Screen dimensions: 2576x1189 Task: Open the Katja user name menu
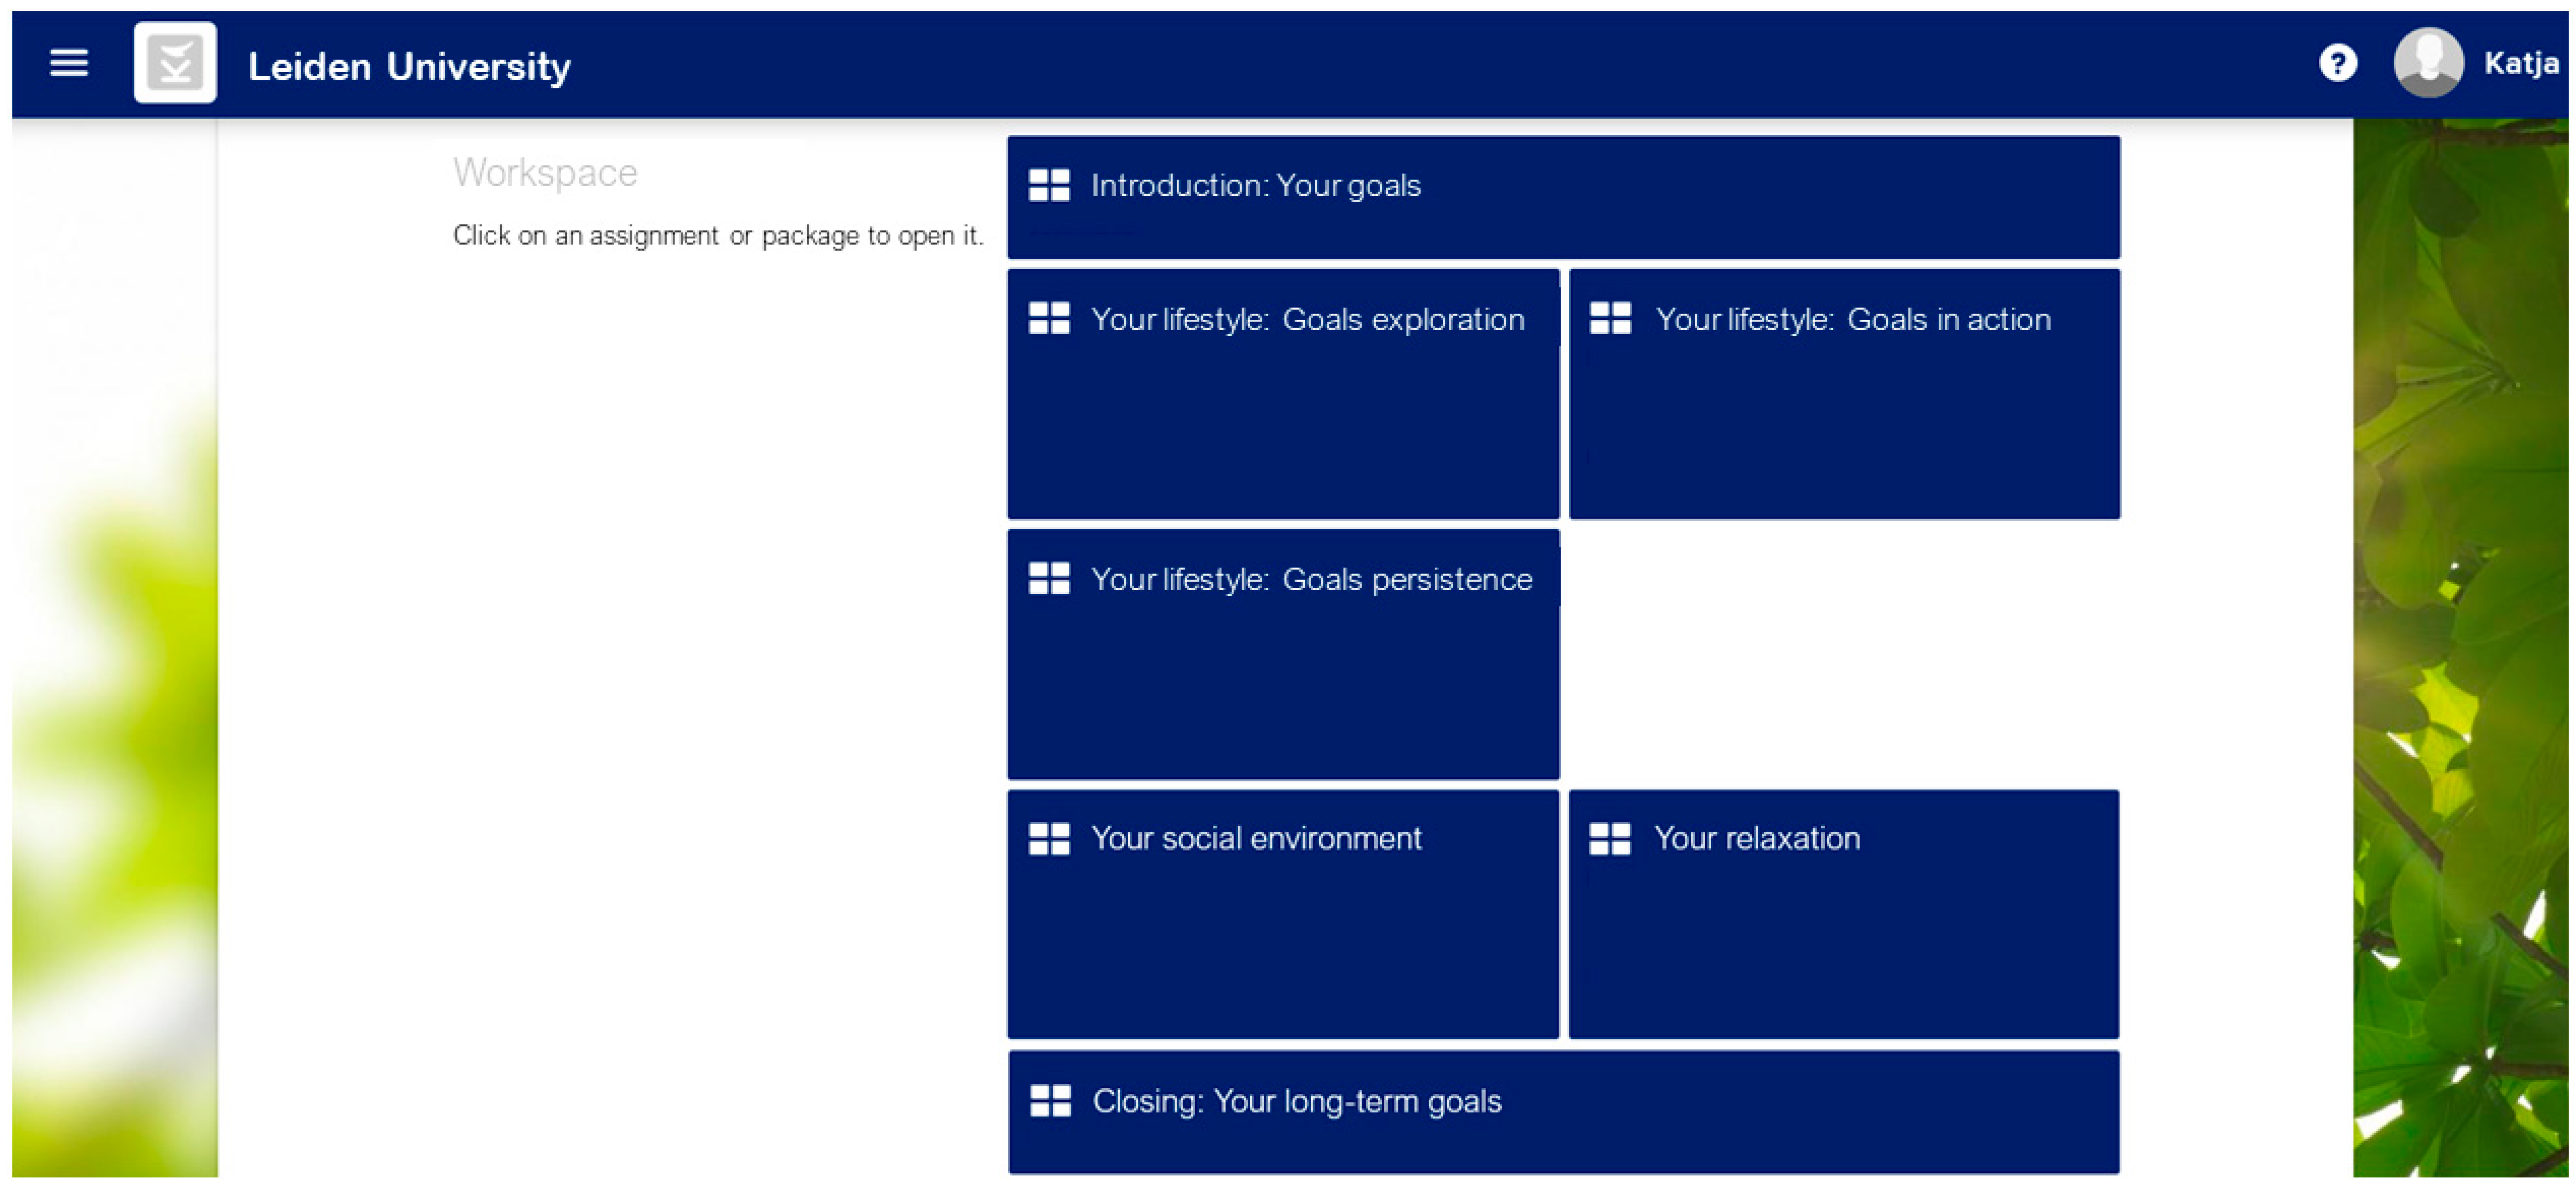2520,64
